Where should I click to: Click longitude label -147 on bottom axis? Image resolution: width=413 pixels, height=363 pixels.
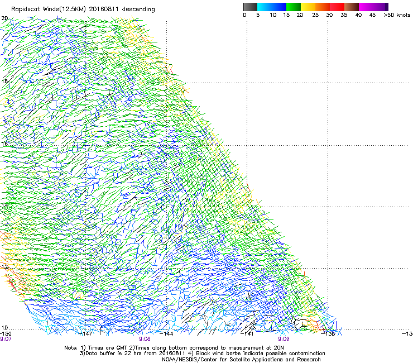point(86,333)
